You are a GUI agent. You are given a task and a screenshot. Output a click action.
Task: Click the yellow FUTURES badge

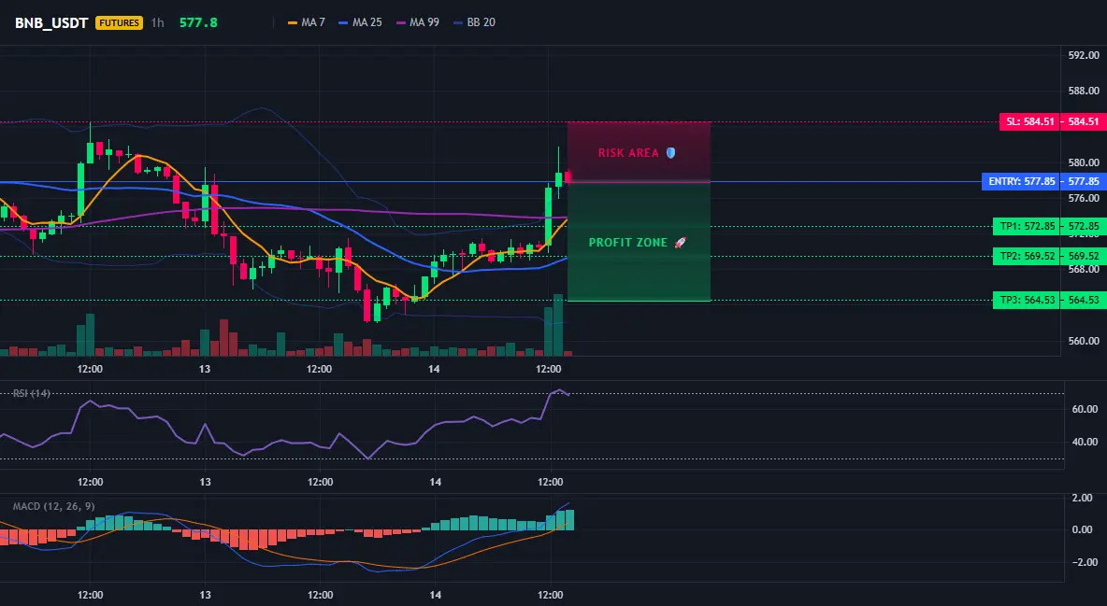[x=120, y=22]
